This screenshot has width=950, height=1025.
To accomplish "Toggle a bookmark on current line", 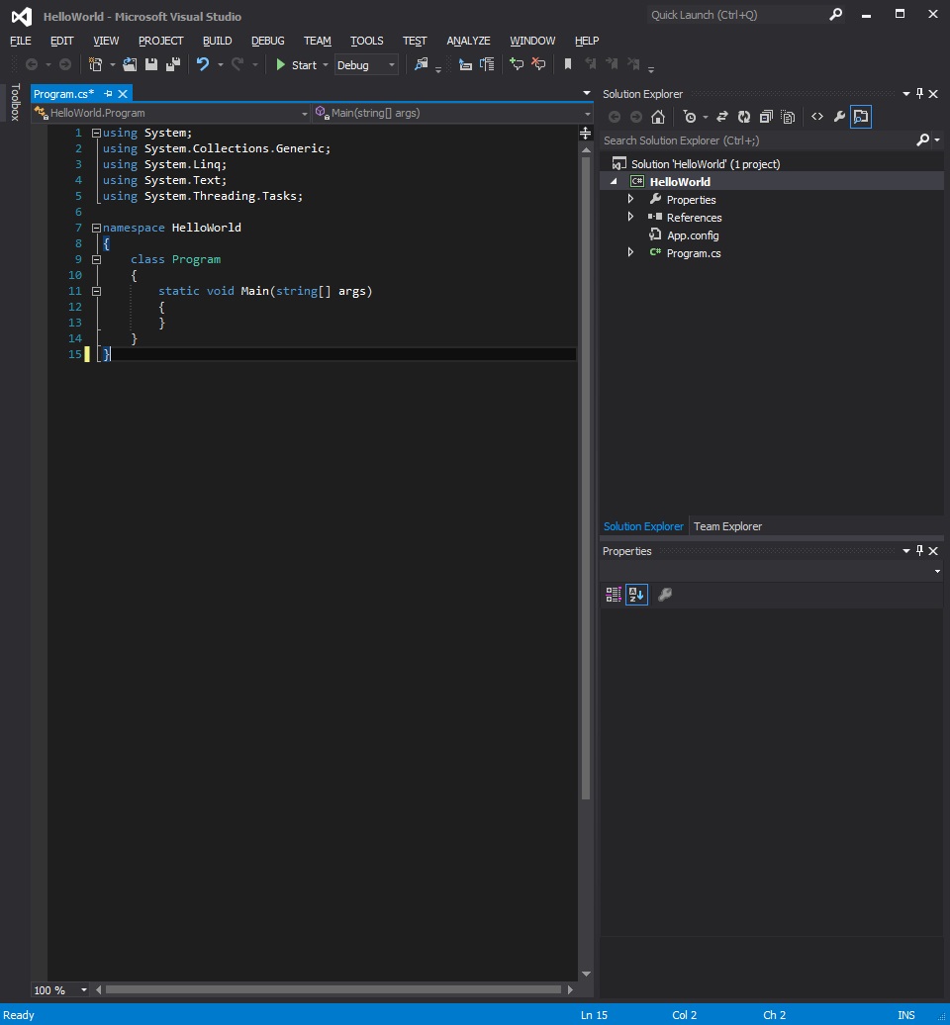I will [567, 64].
